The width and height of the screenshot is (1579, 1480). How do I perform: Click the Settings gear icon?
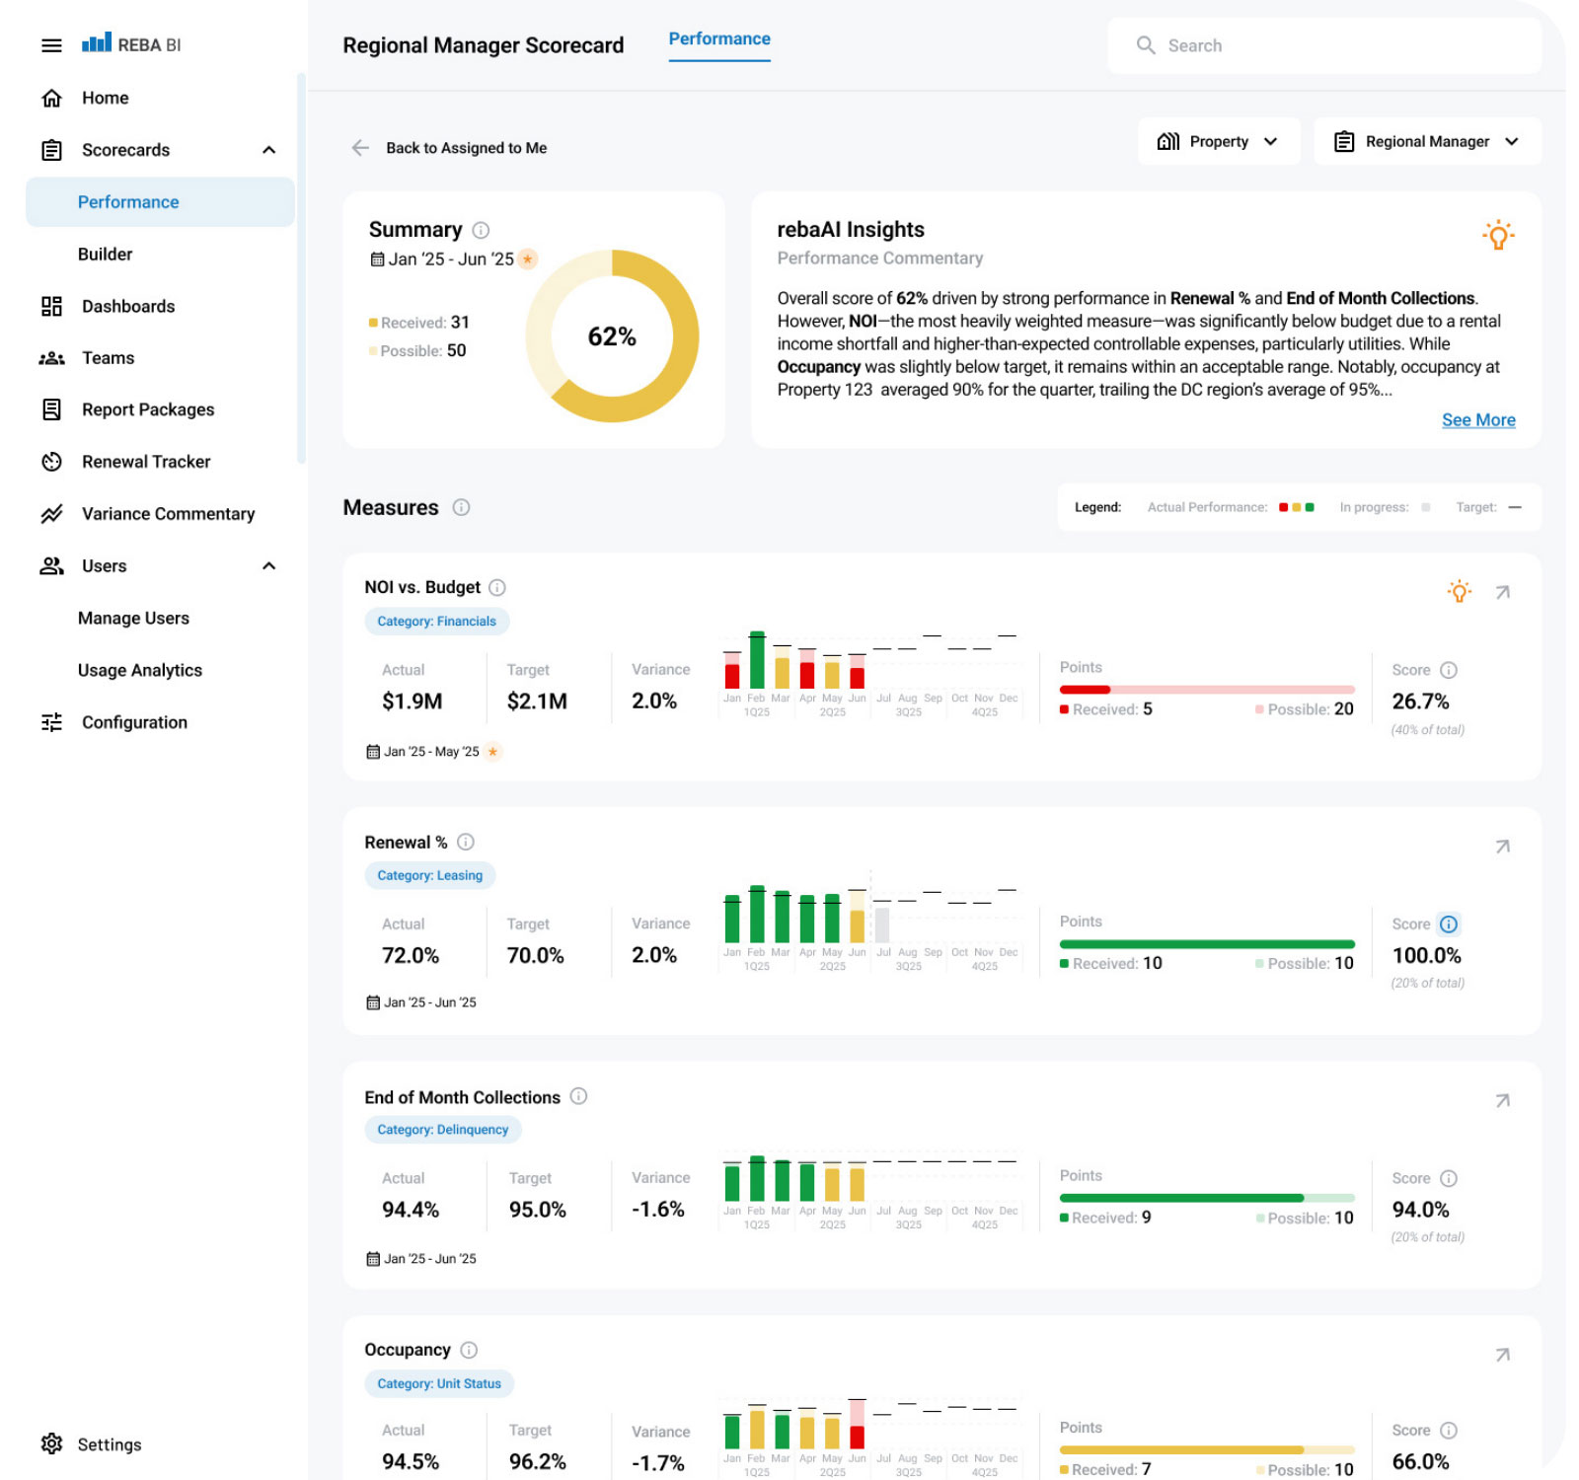coord(51,1444)
